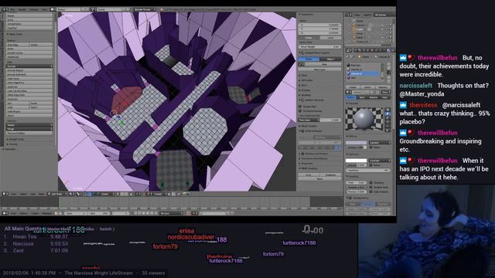Open the No Sync dropdown in timeline
Screen dimensions: 495x278
[x=171, y=213]
